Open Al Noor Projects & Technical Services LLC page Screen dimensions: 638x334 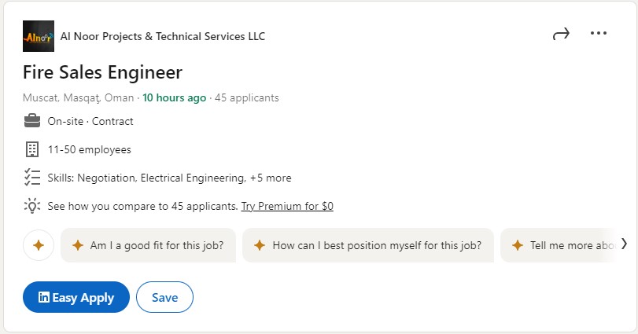[163, 37]
